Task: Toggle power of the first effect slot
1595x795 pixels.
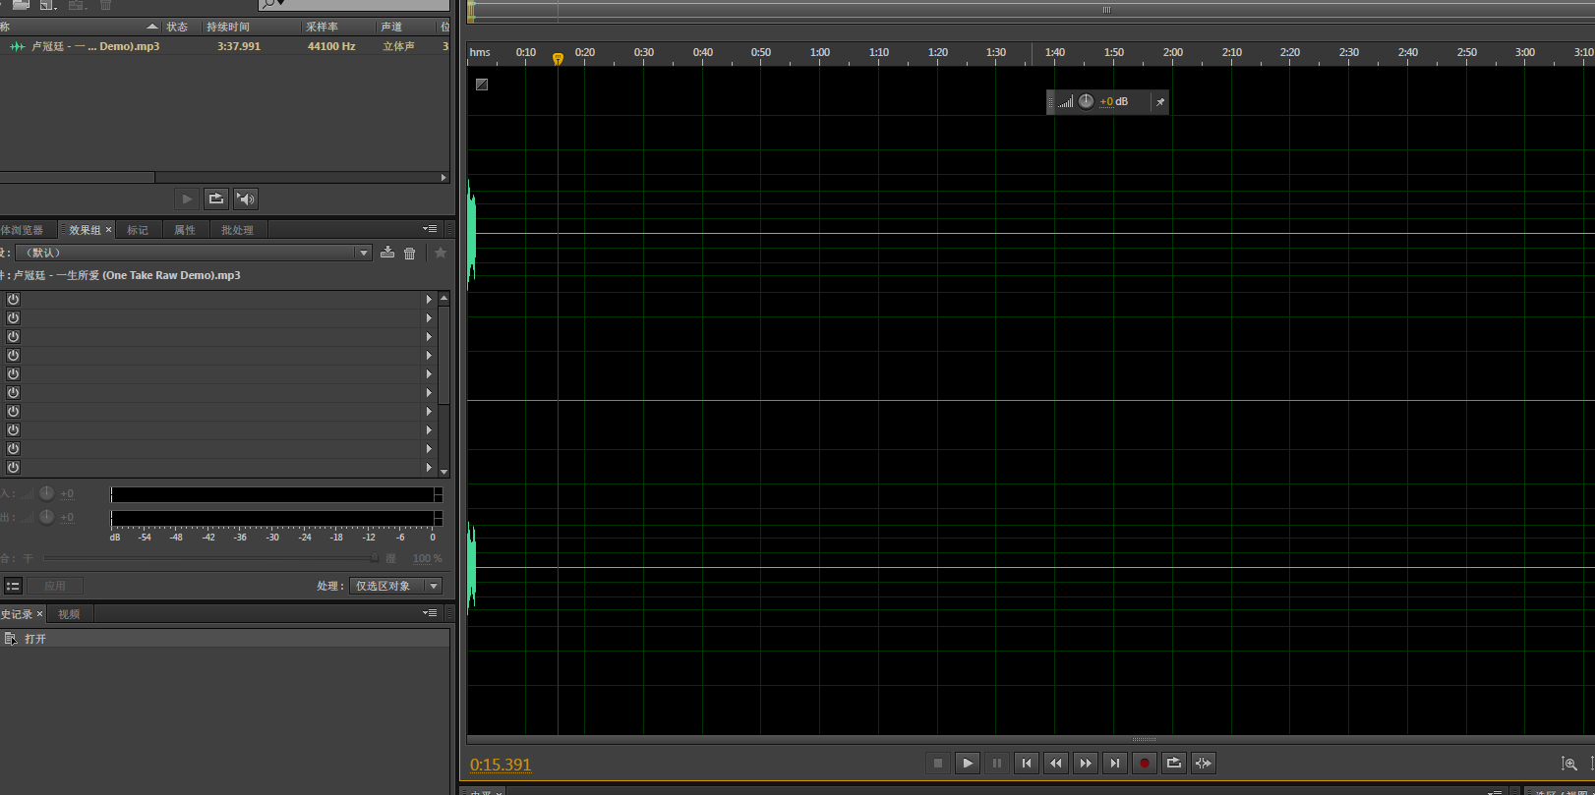Action: point(14,300)
